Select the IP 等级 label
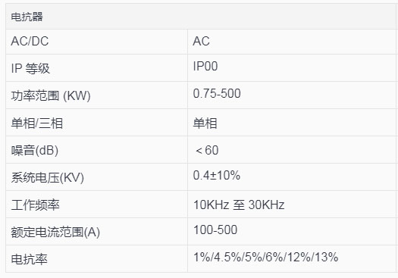Image resolution: width=398 pixels, height=278 pixels. (30, 68)
